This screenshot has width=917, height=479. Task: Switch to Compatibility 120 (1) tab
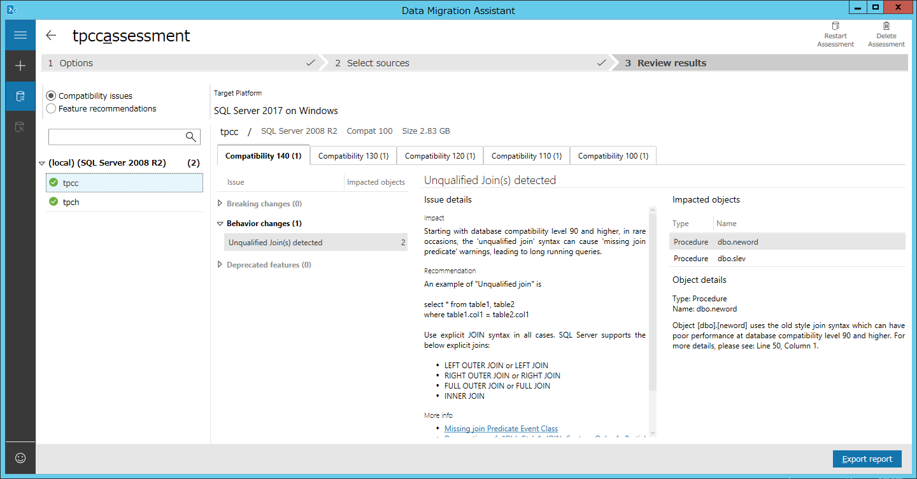click(440, 155)
